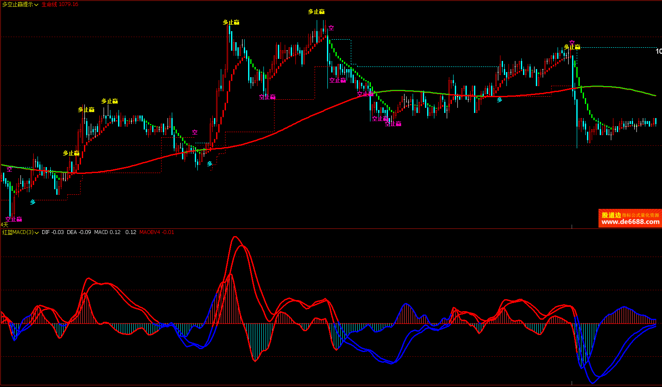Click the divider between price and MACD panels

pos(331,228)
